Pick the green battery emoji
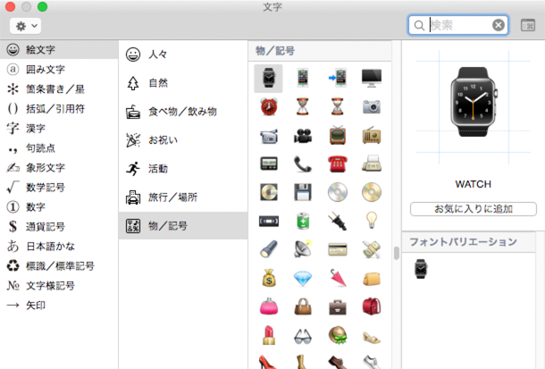545x369 pixels. (303, 221)
